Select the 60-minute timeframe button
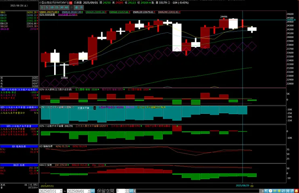 click(x=67, y=7)
